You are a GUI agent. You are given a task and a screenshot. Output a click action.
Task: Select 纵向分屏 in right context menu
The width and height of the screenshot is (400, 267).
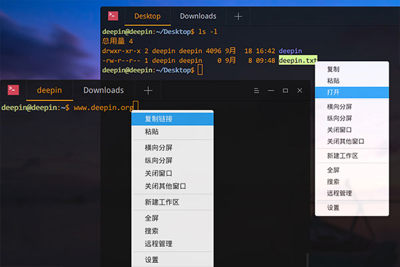(352, 119)
